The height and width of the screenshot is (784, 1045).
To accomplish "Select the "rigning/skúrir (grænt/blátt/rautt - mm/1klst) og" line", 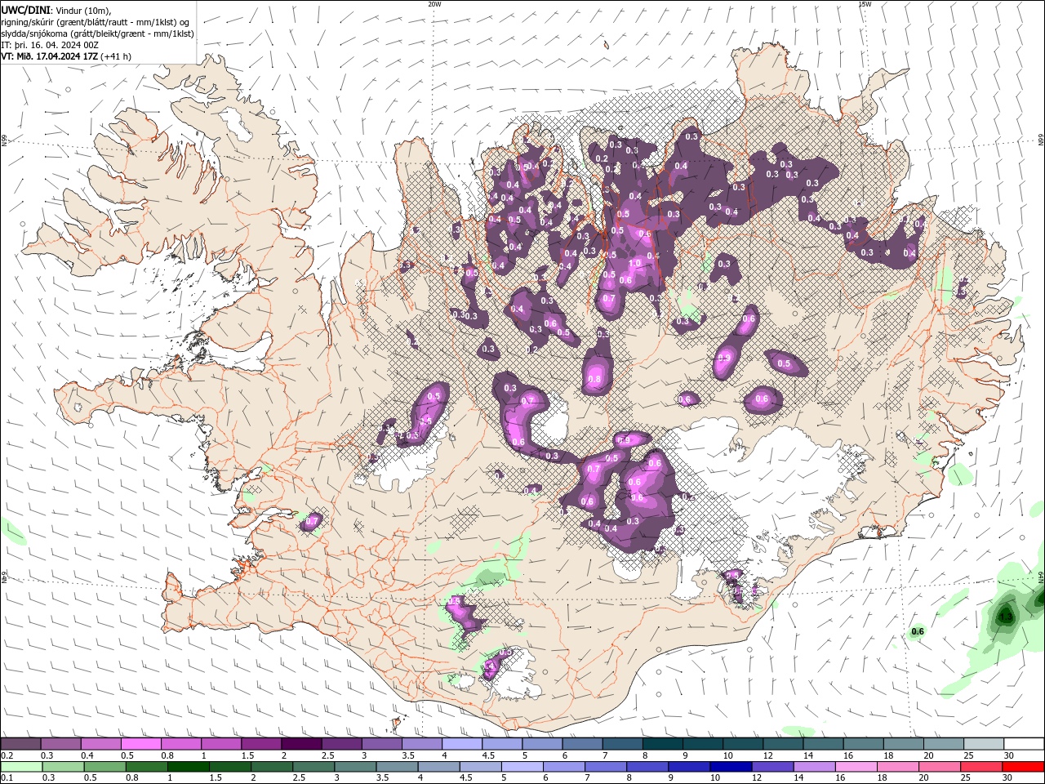I will (96, 22).
